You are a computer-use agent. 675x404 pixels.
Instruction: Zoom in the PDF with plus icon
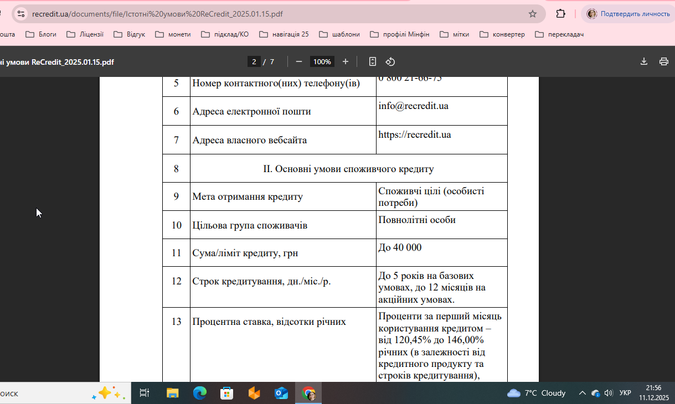pyautogui.click(x=346, y=61)
